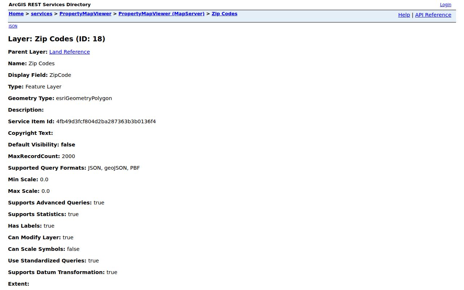The width and height of the screenshot is (464, 290).
Task: Click the MaxRecordCount value 2000
Action: [x=69, y=156]
